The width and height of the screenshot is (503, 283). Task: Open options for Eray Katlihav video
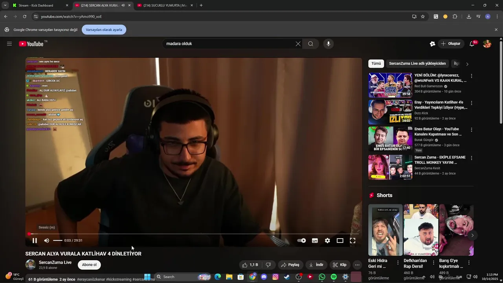(x=472, y=103)
